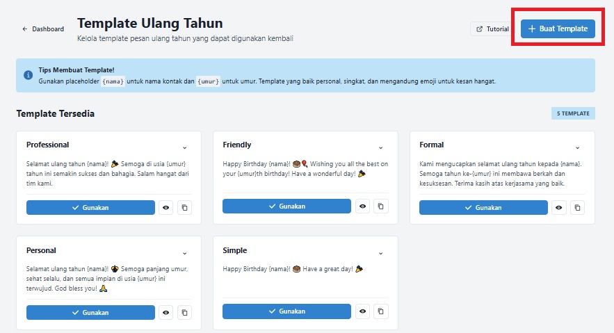Click the Buat Template button
This screenshot has height=333, width=614.
coord(558,29)
